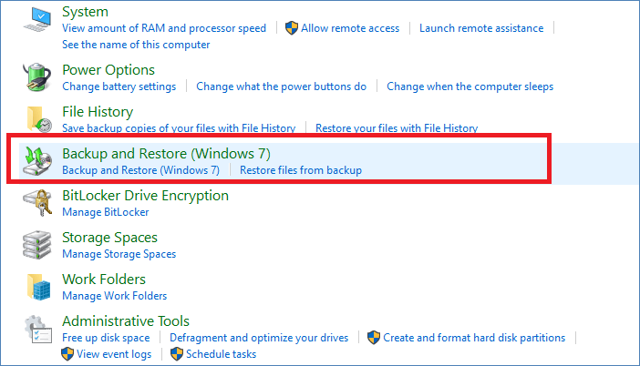Image resolution: width=640 pixels, height=366 pixels.
Task: Click the File History folder icon
Action: pos(37,118)
